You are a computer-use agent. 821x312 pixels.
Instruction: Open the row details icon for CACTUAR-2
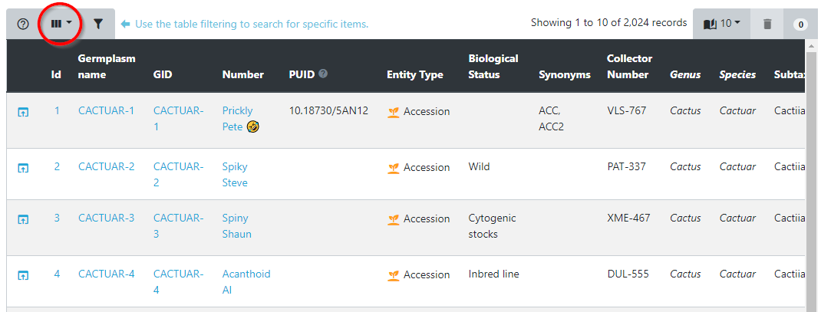[x=23, y=168]
